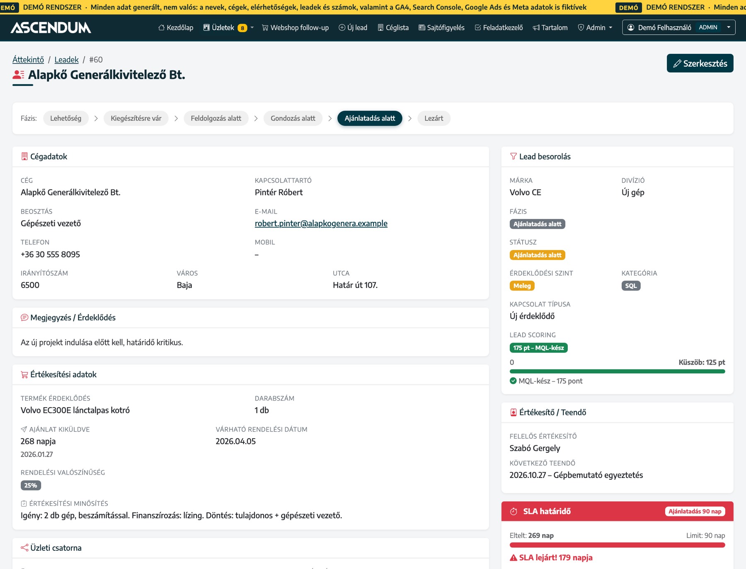
Task: Open Tartalom from navigation
Action: (x=550, y=28)
